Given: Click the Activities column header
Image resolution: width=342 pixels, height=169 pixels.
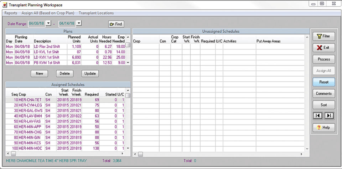Looking at the screenshot, I should [230, 41].
